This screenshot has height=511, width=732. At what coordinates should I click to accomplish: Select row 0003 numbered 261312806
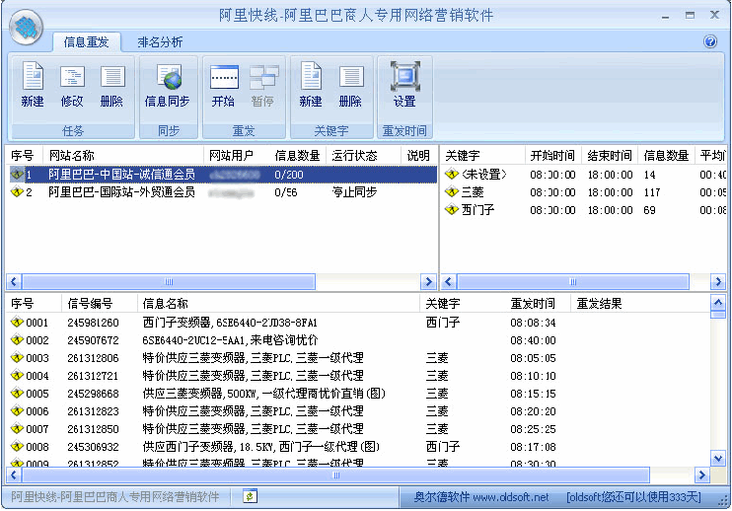click(x=358, y=357)
